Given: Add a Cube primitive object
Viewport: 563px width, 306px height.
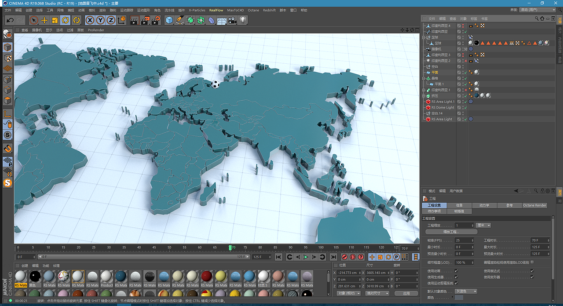Looking at the screenshot, I should coord(169,20).
